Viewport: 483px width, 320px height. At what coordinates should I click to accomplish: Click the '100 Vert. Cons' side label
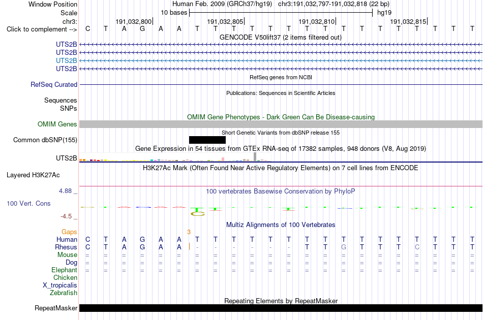pos(28,203)
